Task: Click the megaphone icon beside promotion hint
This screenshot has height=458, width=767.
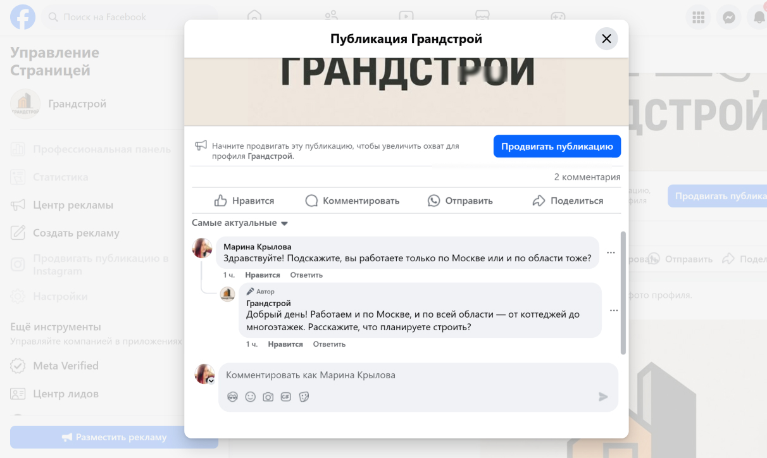Action: click(x=201, y=145)
